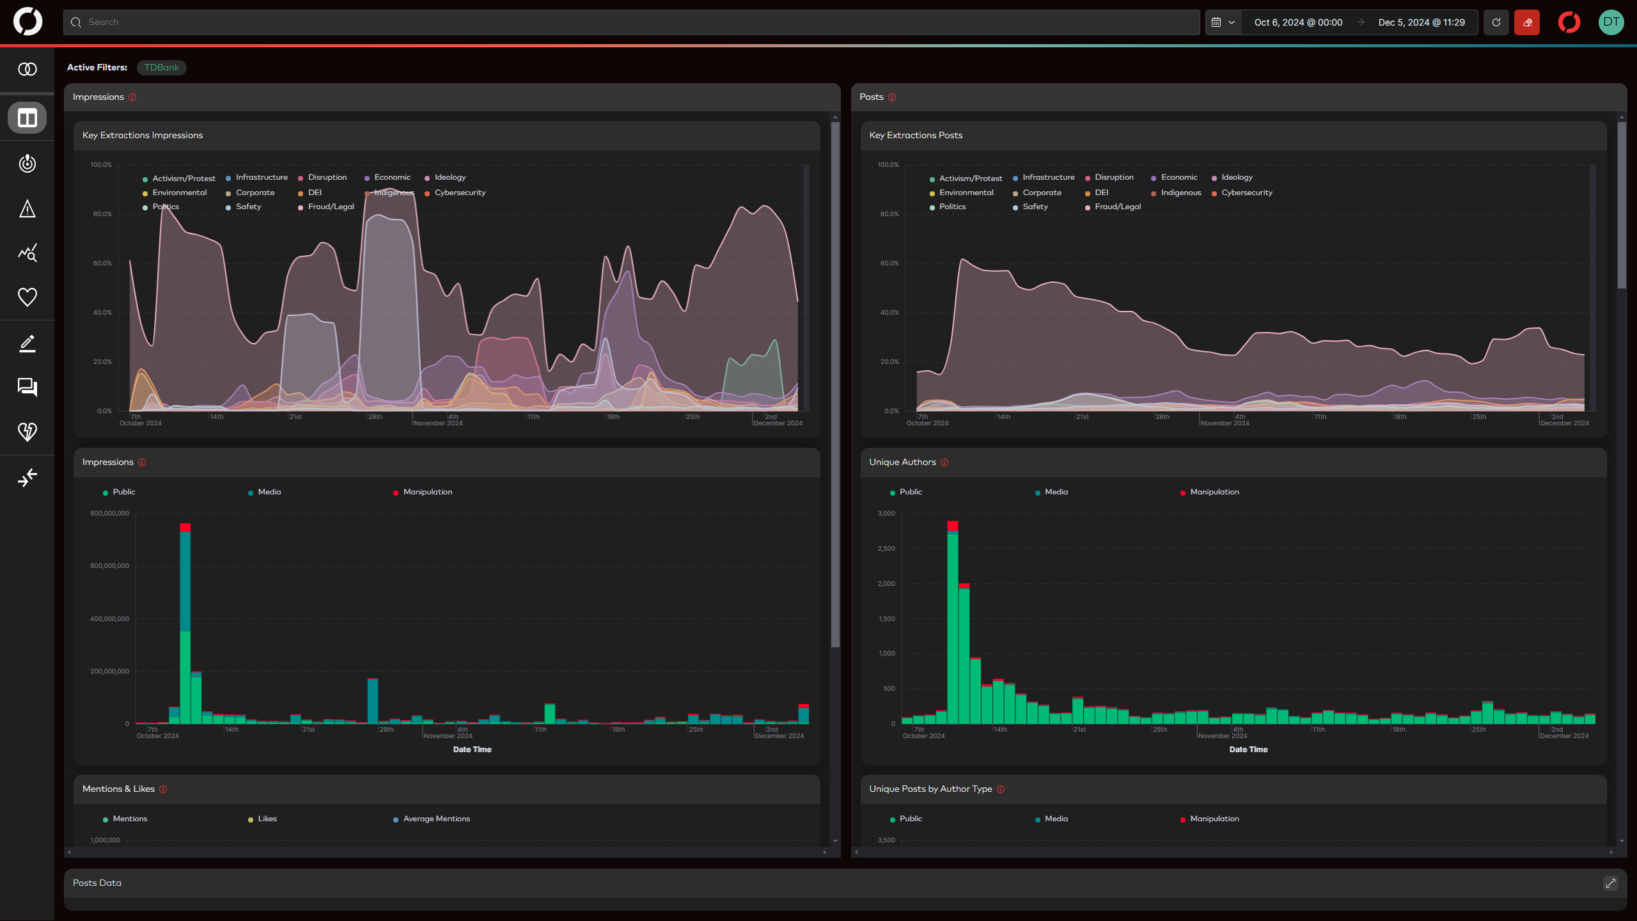Click info icon beside Unique Posts by Author Type
The image size is (1637, 921).
[1001, 789]
